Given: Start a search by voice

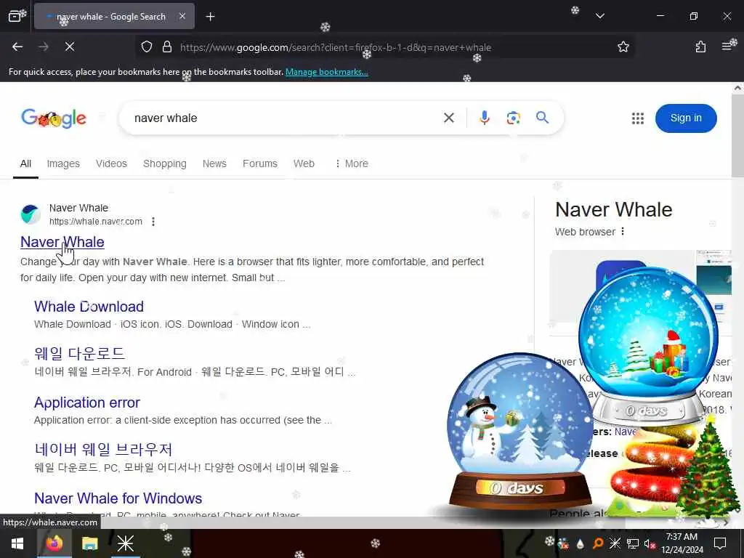Looking at the screenshot, I should pos(484,118).
